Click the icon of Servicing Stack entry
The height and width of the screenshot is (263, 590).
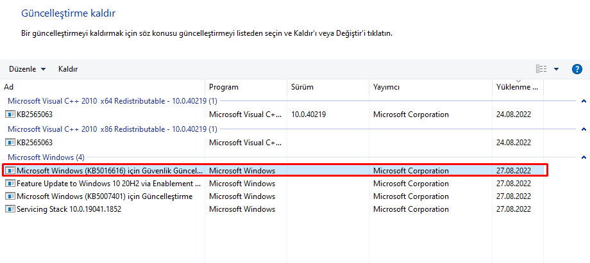10,209
